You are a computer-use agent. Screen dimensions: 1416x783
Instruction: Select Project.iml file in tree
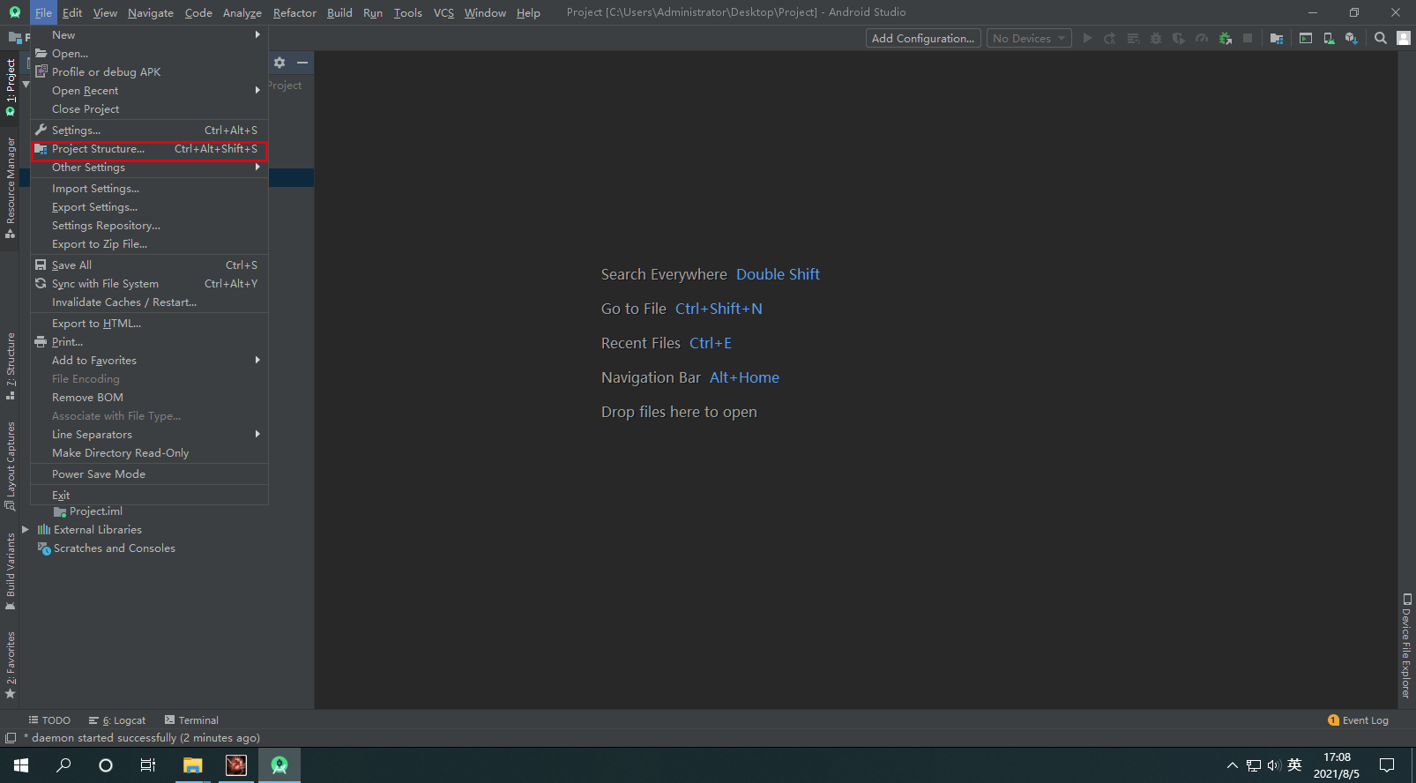click(88, 511)
